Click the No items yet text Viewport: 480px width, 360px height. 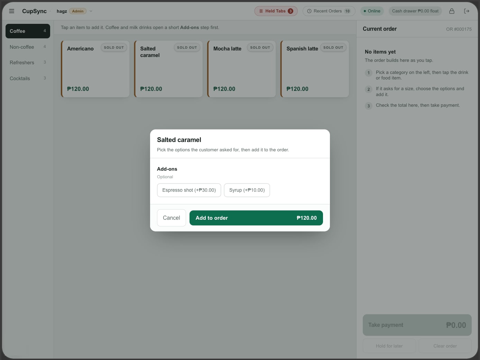(380, 52)
